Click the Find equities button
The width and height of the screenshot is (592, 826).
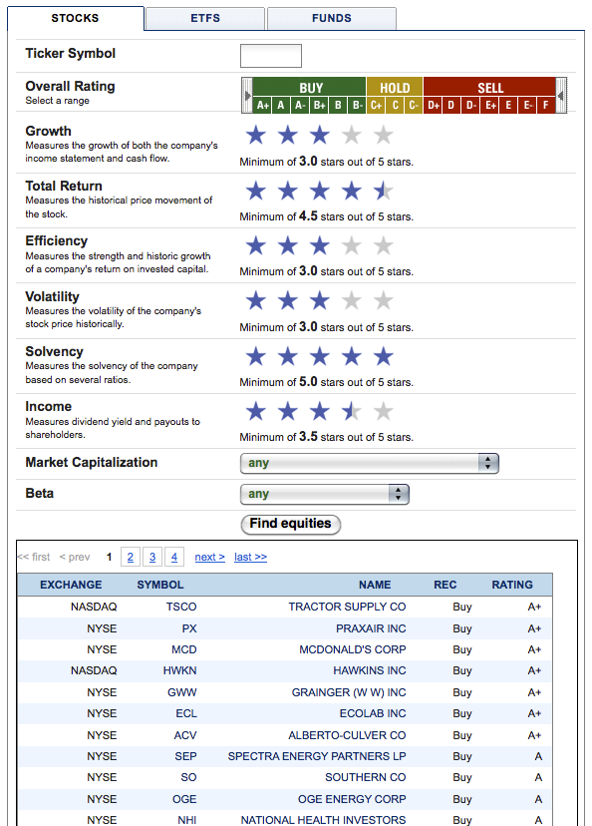tap(290, 524)
